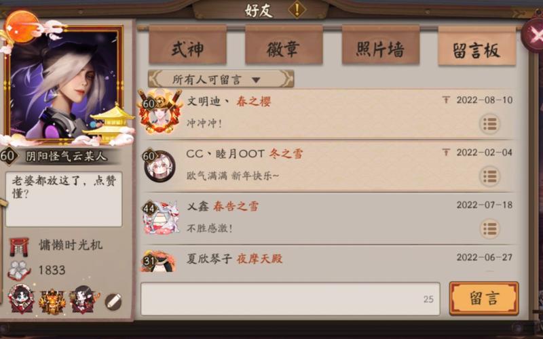Click CC、睦月OOT's round avatar
The width and height of the screenshot is (543, 339).
(160, 166)
